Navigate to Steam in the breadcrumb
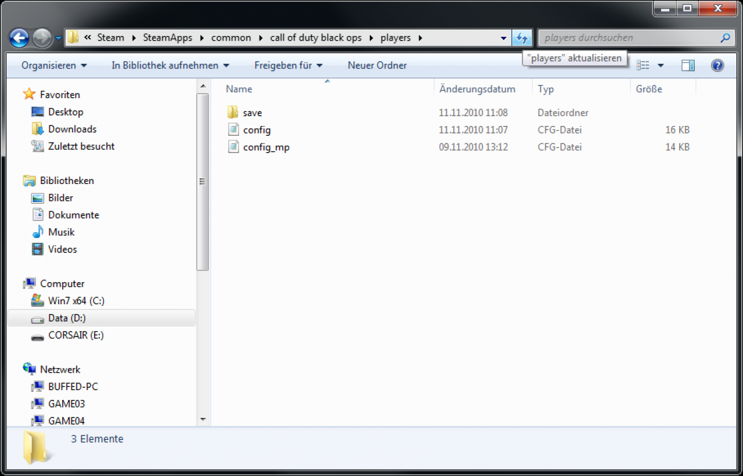Image resolution: width=743 pixels, height=476 pixels. 110,38
